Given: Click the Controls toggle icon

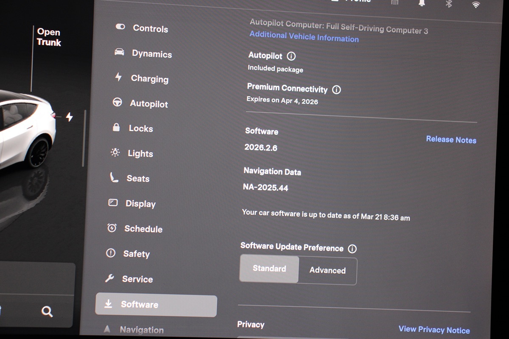Looking at the screenshot, I should pos(120,27).
